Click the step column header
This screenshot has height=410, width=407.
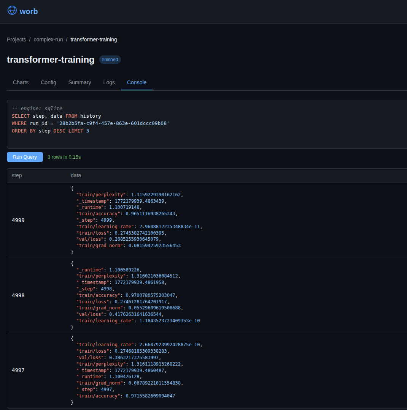17,175
